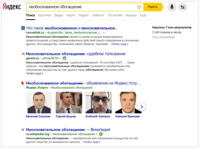Click the name Сергей Кукуев
Viewport: 200px width, 149px height.
click(x=66, y=117)
